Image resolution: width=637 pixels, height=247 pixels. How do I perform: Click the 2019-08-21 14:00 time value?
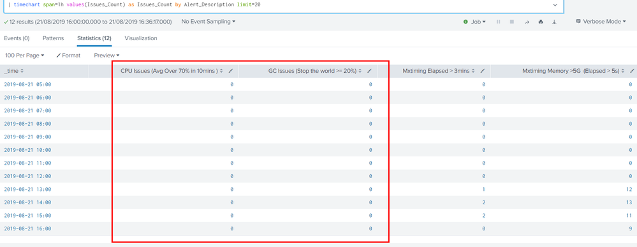click(x=27, y=202)
